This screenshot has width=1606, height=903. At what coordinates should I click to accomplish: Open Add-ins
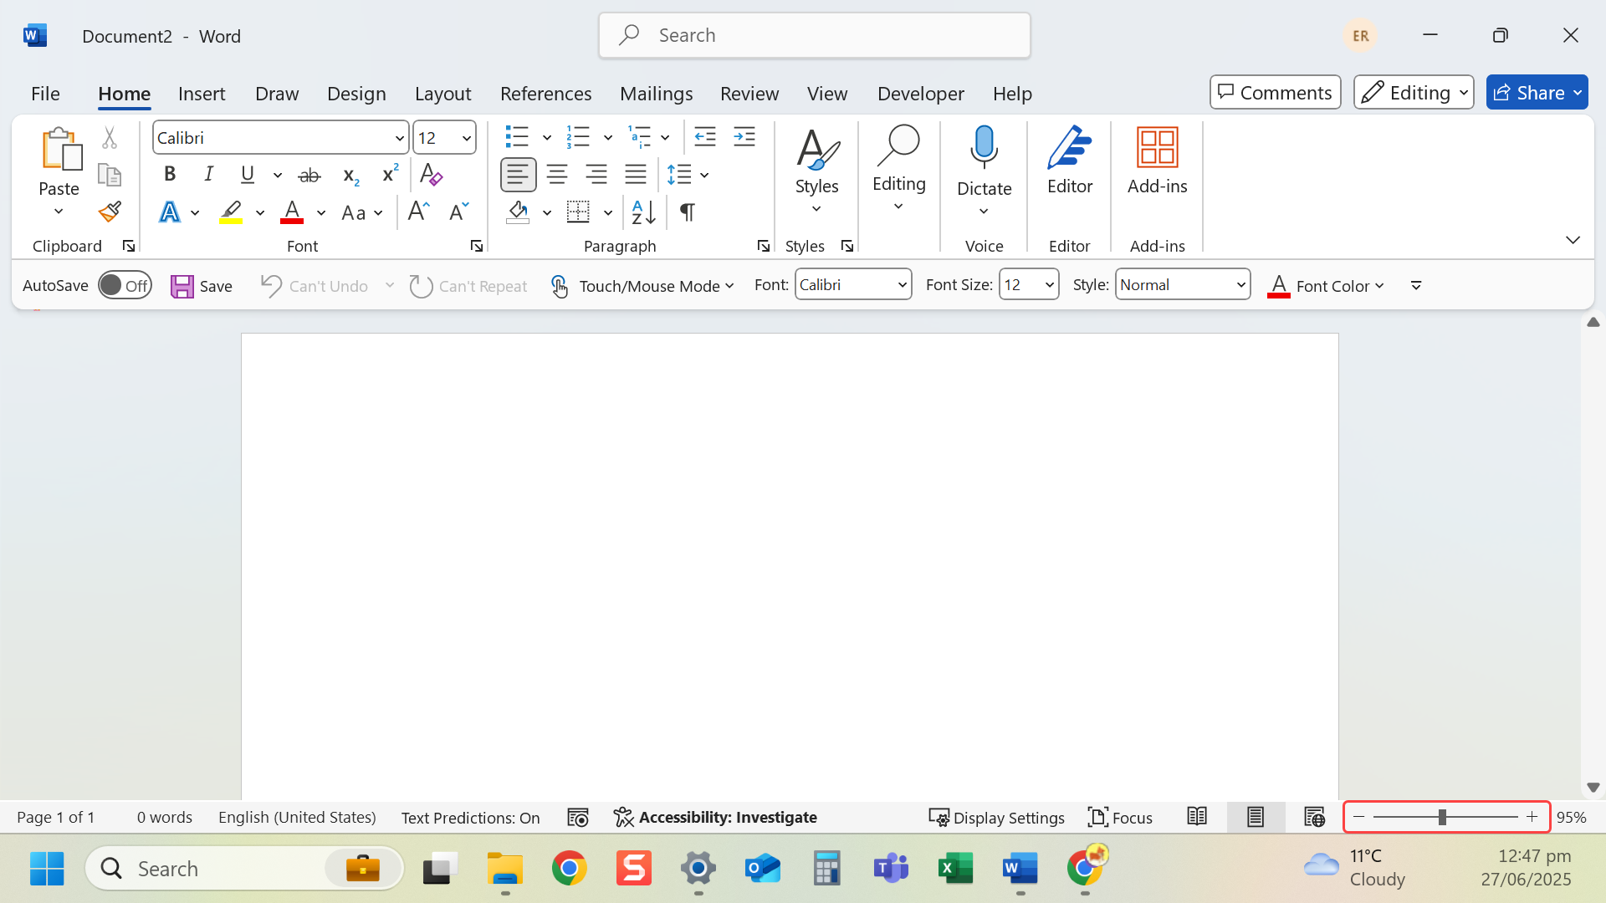click(1158, 161)
